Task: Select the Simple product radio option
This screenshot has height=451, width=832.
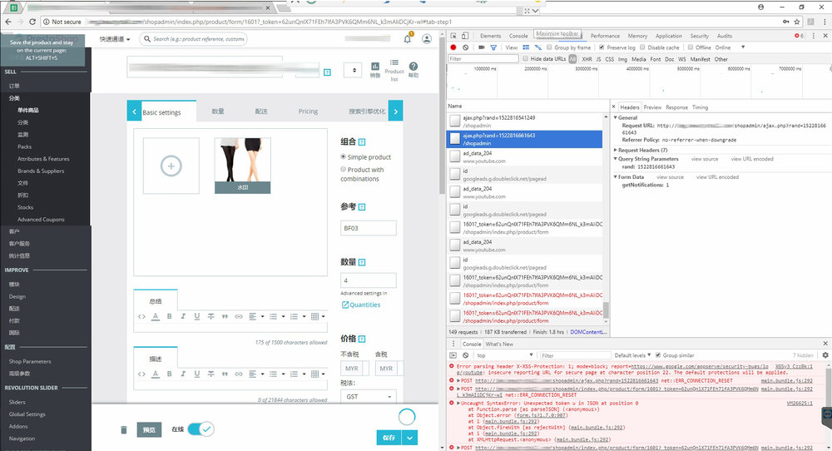Action: tap(344, 156)
